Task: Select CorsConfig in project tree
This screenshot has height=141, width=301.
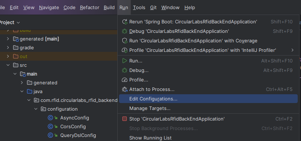Action: [x=73, y=127]
